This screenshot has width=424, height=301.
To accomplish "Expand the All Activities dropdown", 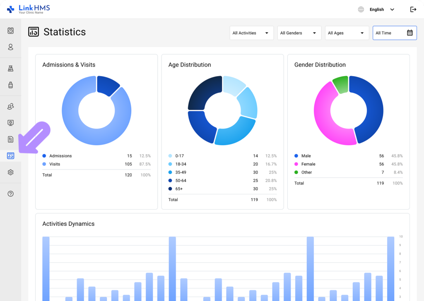I will coord(251,33).
